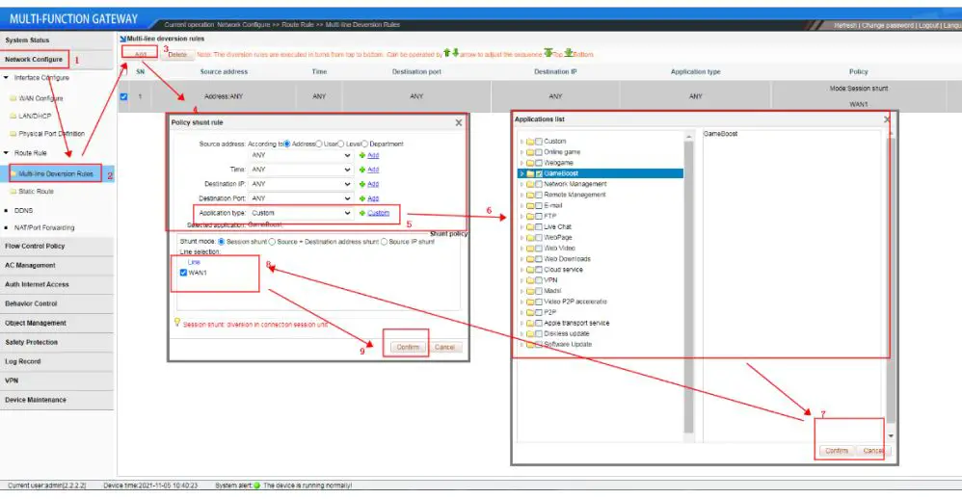Expand the Custom application category
Viewport: 962px width, 499px height.
point(522,142)
